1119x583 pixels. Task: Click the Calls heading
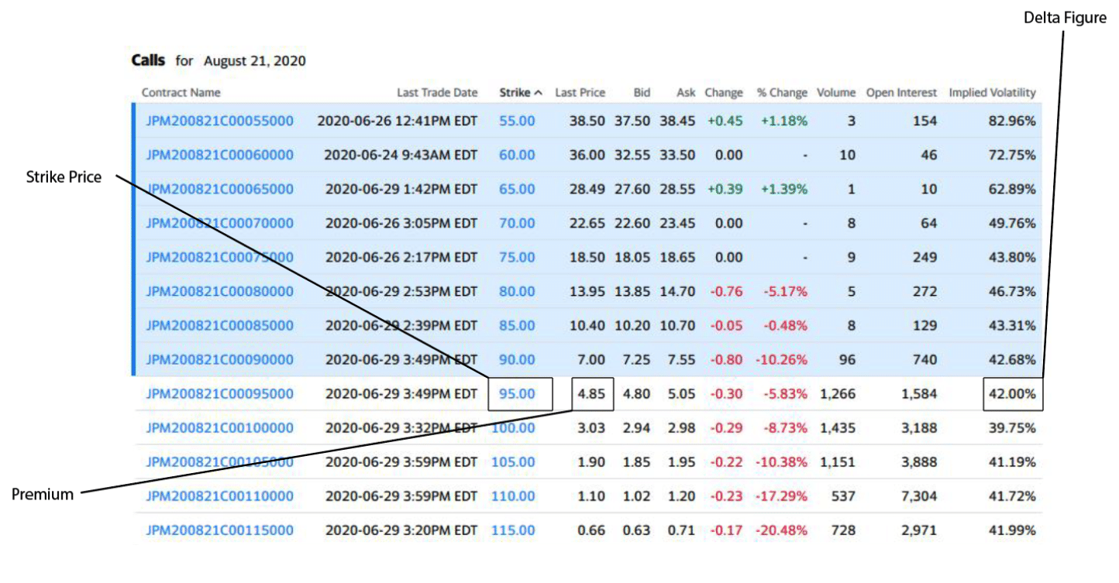click(x=148, y=60)
